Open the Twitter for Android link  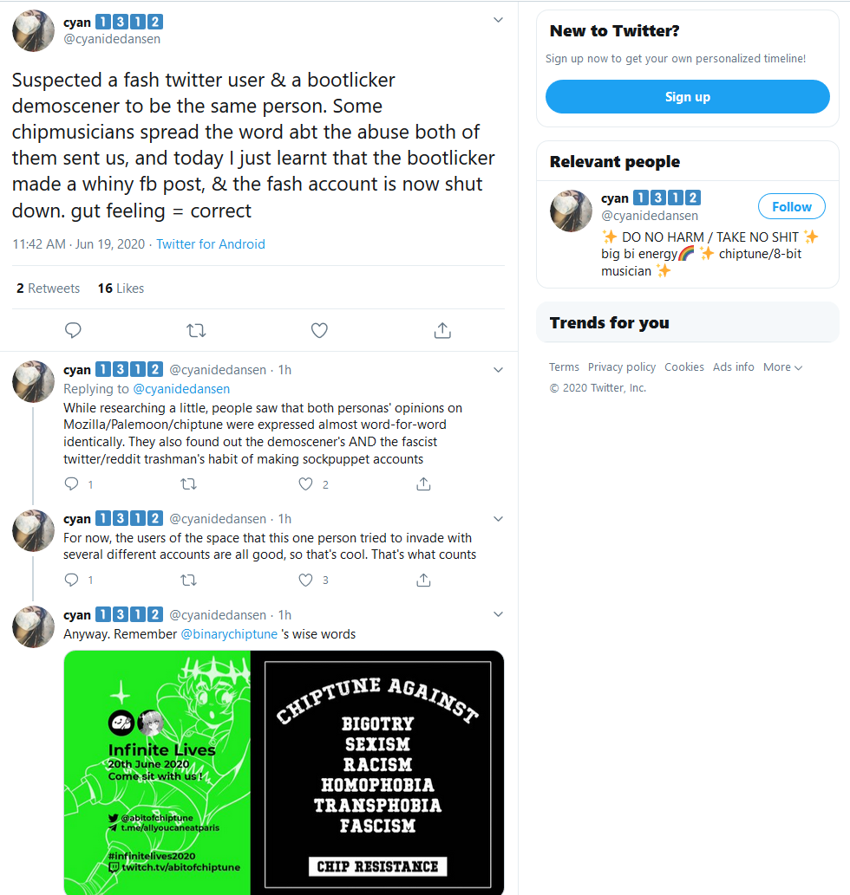(211, 244)
